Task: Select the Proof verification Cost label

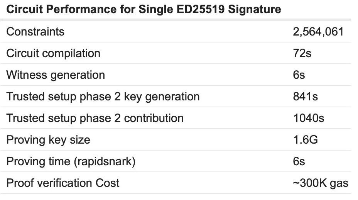Action: click(x=63, y=183)
